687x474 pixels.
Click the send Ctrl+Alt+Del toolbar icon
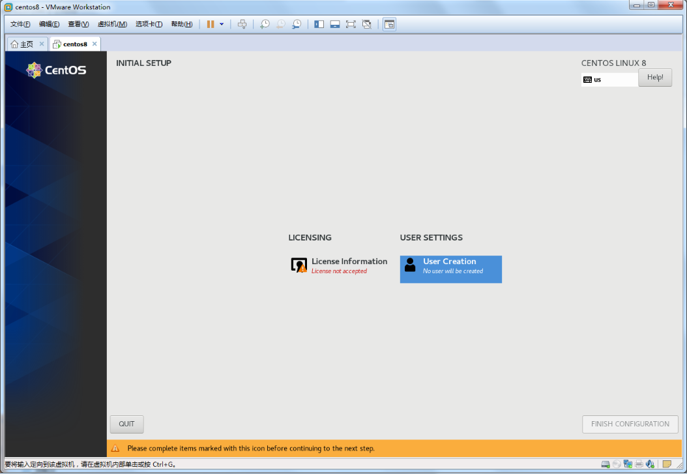coord(242,24)
